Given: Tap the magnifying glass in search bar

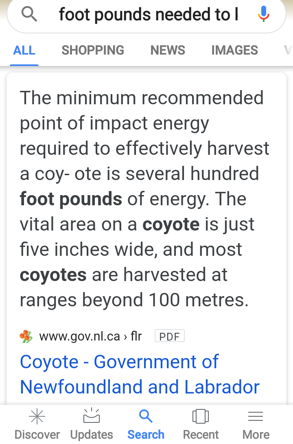Looking at the screenshot, I should tap(29, 14).
